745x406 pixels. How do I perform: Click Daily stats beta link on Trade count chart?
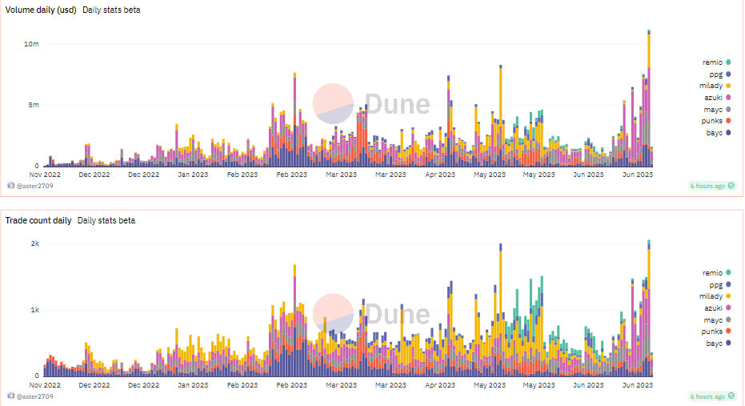[106, 220]
